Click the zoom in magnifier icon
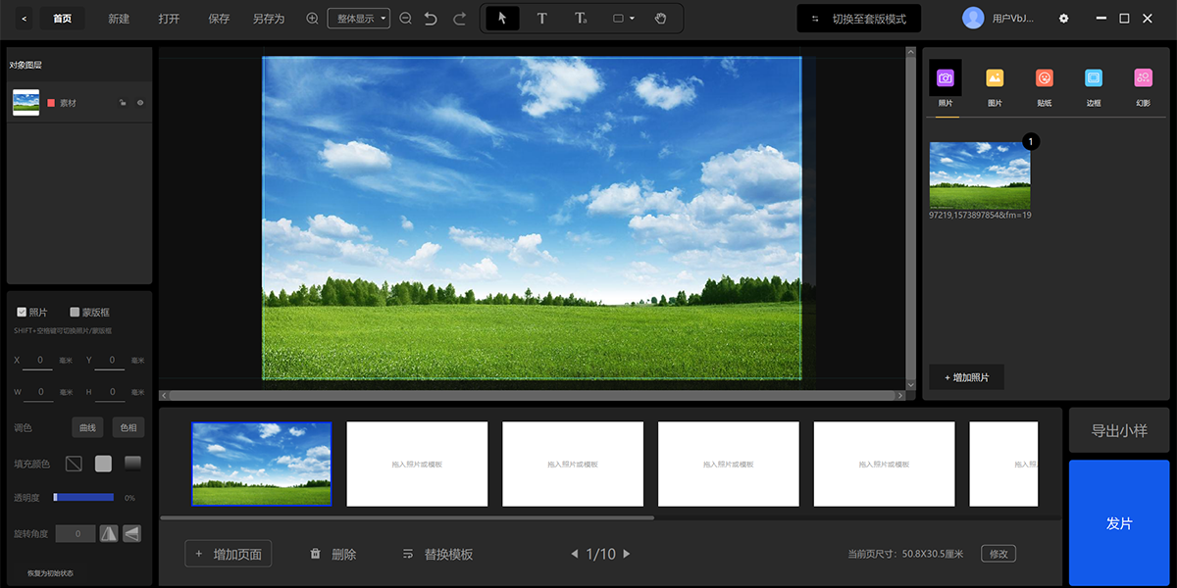This screenshot has width=1177, height=588. point(312,19)
